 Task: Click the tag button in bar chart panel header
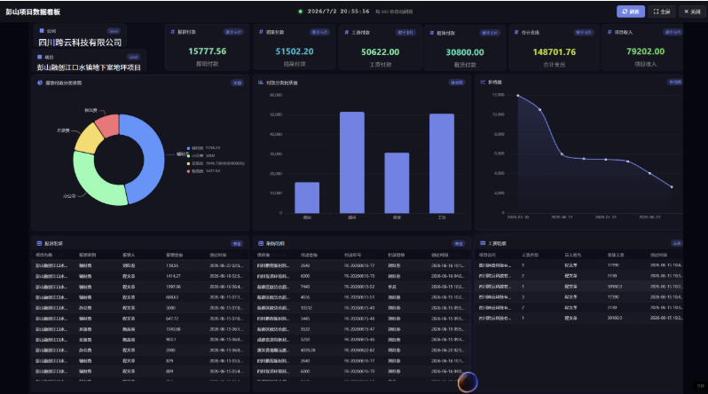point(457,83)
